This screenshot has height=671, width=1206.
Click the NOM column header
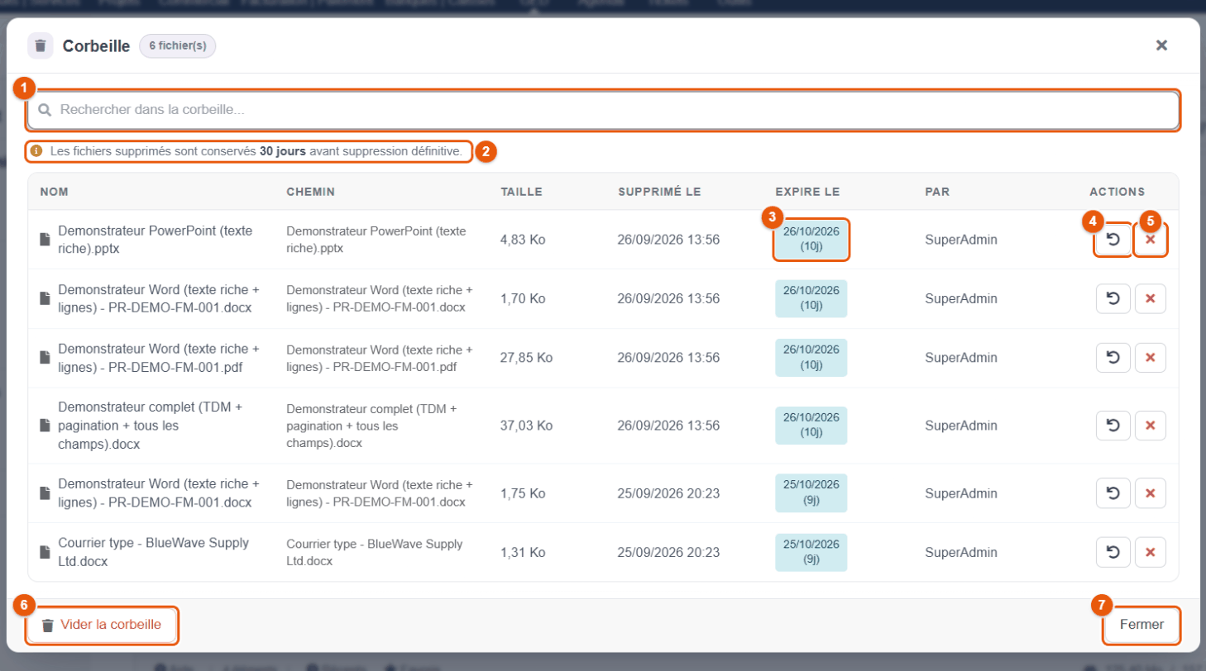click(x=55, y=192)
